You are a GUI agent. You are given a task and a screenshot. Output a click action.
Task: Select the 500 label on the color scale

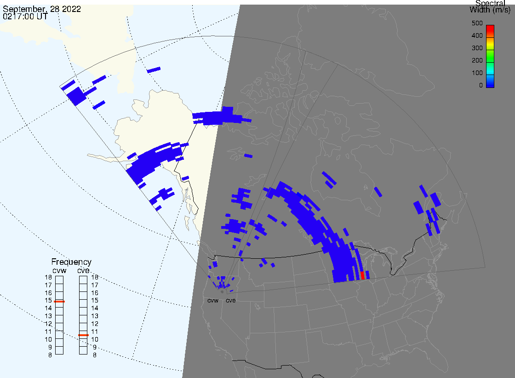tap(477, 23)
